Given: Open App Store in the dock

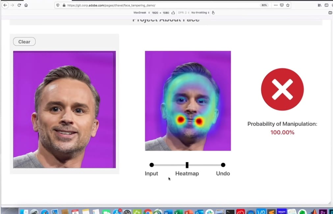Looking at the screenshot, I should 117,212.
